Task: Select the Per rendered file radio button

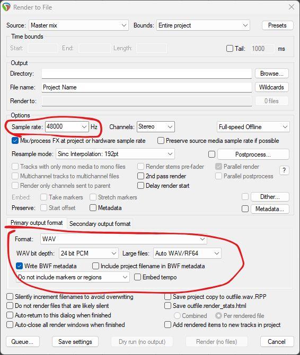Action: 218,316
